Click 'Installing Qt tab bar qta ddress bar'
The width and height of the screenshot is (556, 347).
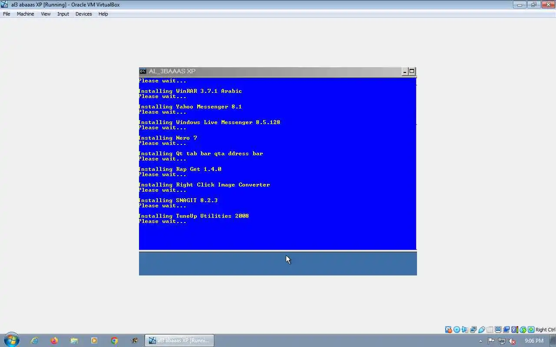pos(201,154)
